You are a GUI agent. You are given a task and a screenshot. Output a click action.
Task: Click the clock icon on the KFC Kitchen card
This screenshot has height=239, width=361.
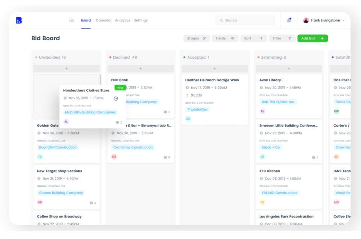[261, 179]
